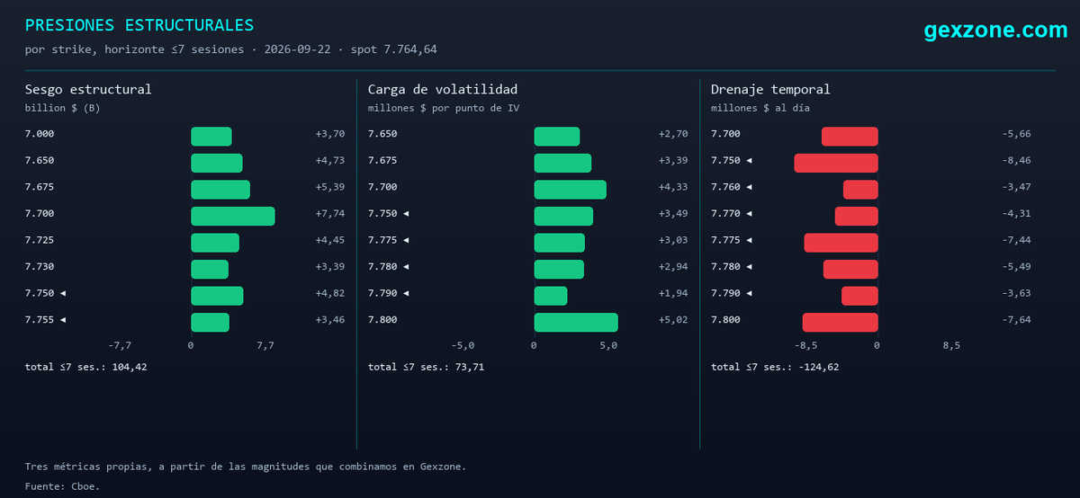Click the Sesgo estructural panel heading

point(88,90)
